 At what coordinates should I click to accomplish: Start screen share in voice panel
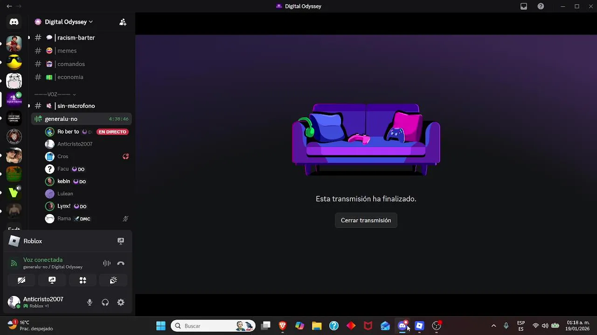tap(52, 280)
